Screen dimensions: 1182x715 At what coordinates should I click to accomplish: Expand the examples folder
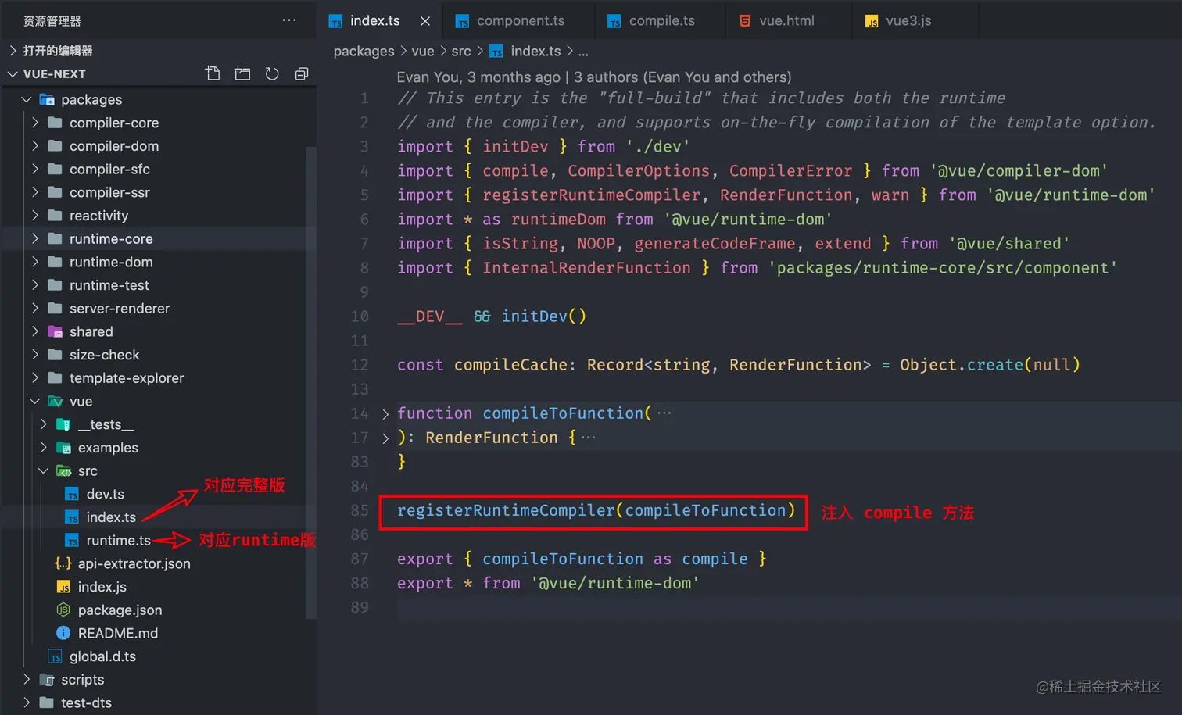point(44,448)
